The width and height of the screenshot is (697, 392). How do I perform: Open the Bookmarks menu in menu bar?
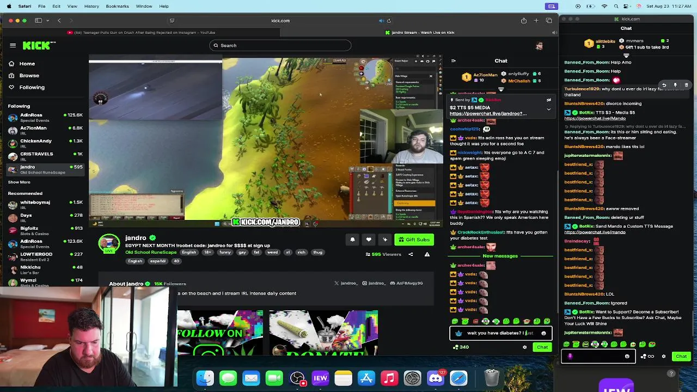click(117, 6)
